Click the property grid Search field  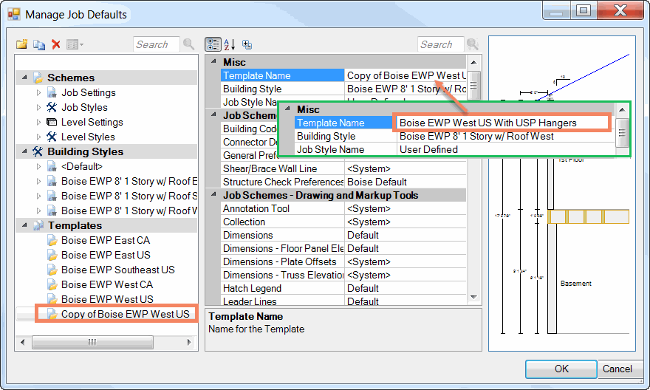coord(441,44)
